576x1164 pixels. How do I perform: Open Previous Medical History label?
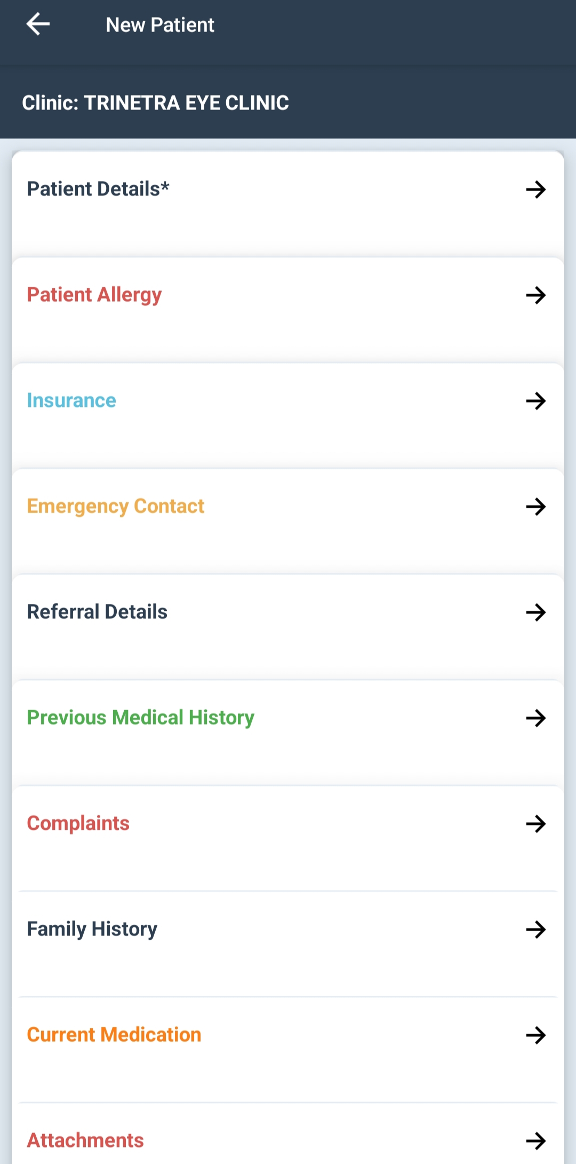141,718
